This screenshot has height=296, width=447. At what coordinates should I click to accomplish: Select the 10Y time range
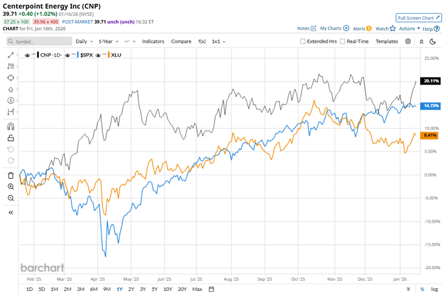click(x=167, y=289)
